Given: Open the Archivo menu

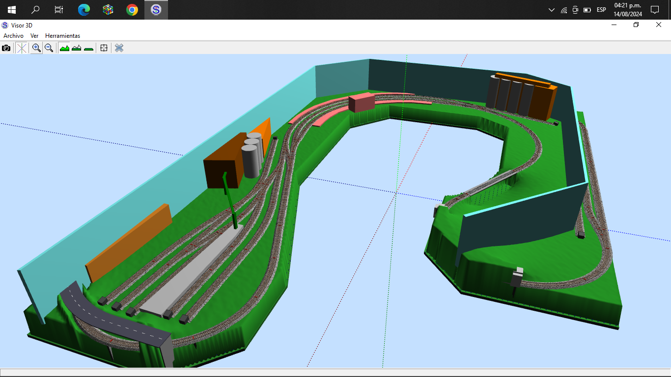Looking at the screenshot, I should click(14, 36).
